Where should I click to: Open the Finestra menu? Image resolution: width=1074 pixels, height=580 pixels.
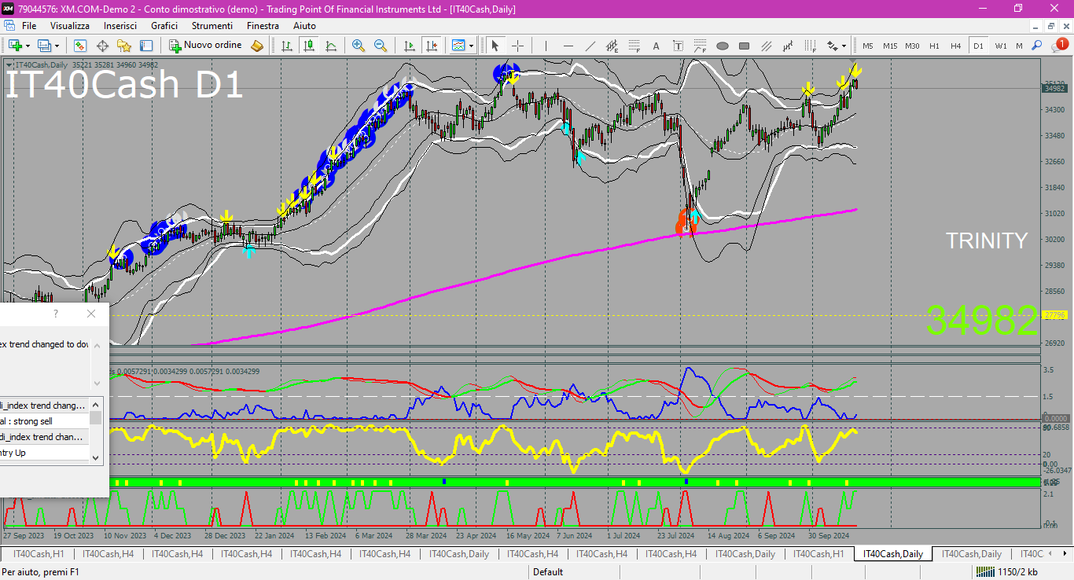[263, 26]
